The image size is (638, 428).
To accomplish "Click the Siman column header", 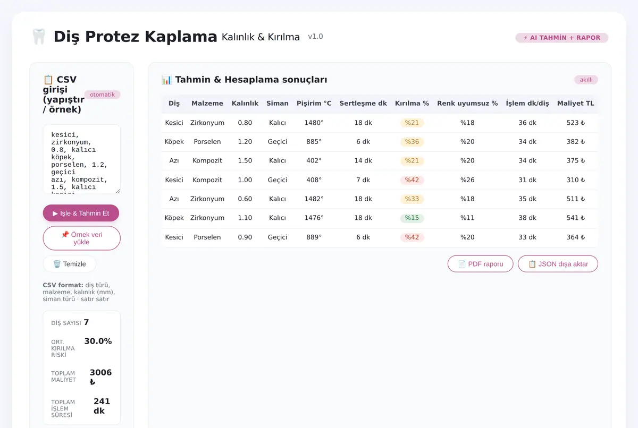I will point(278,104).
